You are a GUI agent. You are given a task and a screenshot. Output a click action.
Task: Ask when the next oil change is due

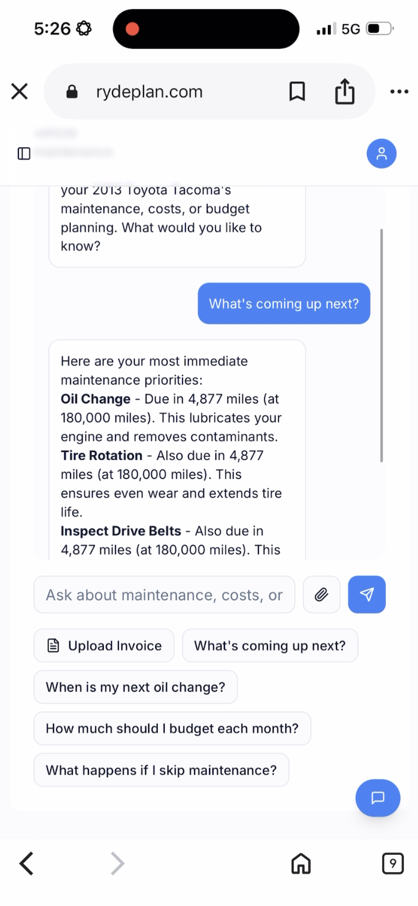[x=136, y=687]
